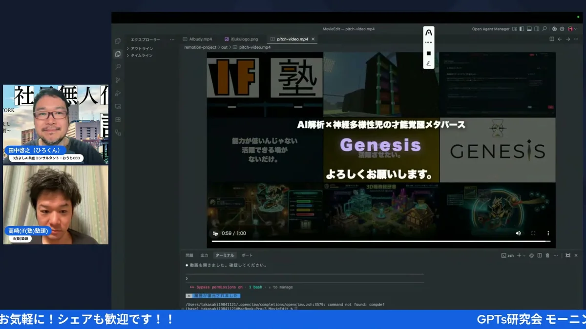Create a new terminal with the plus icon
The image size is (586, 329).
pos(519,255)
